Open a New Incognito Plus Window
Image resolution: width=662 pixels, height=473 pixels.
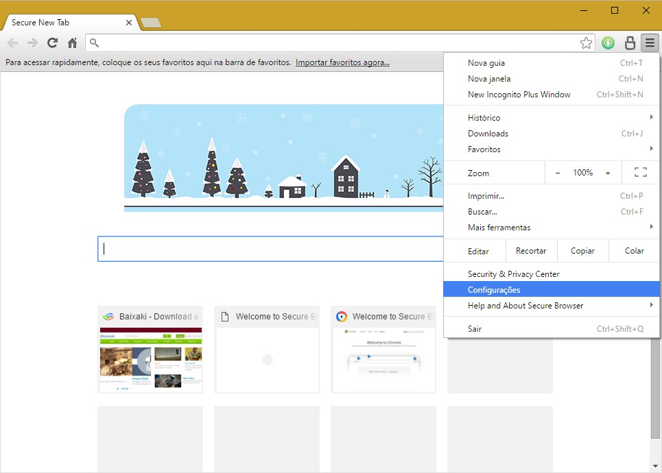point(552,95)
